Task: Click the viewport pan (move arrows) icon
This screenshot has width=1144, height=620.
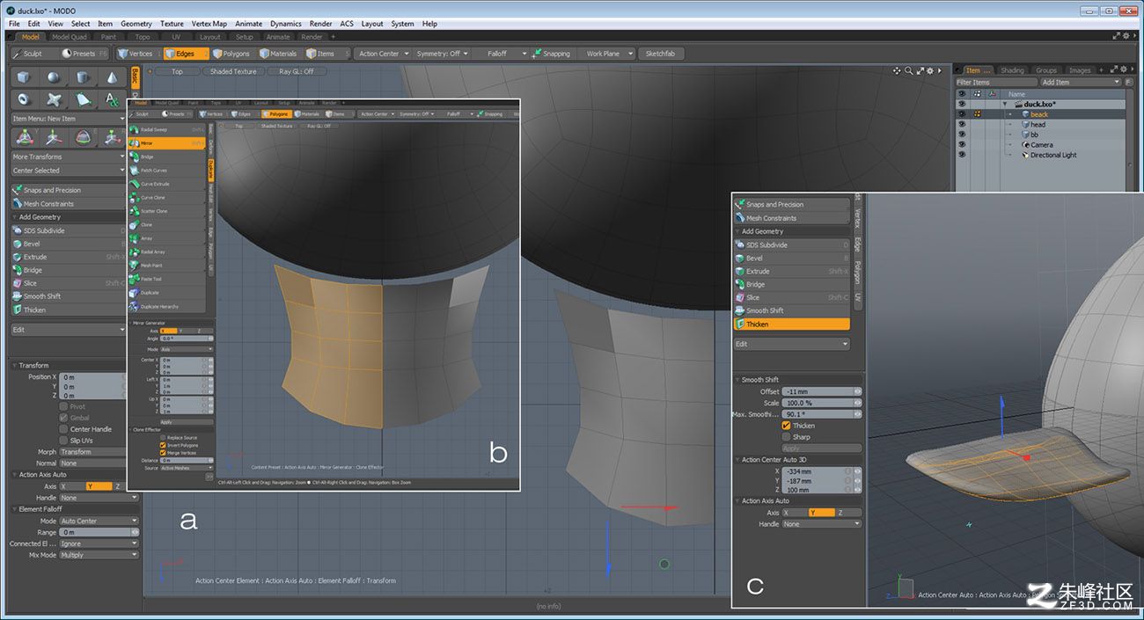Action: [x=897, y=70]
